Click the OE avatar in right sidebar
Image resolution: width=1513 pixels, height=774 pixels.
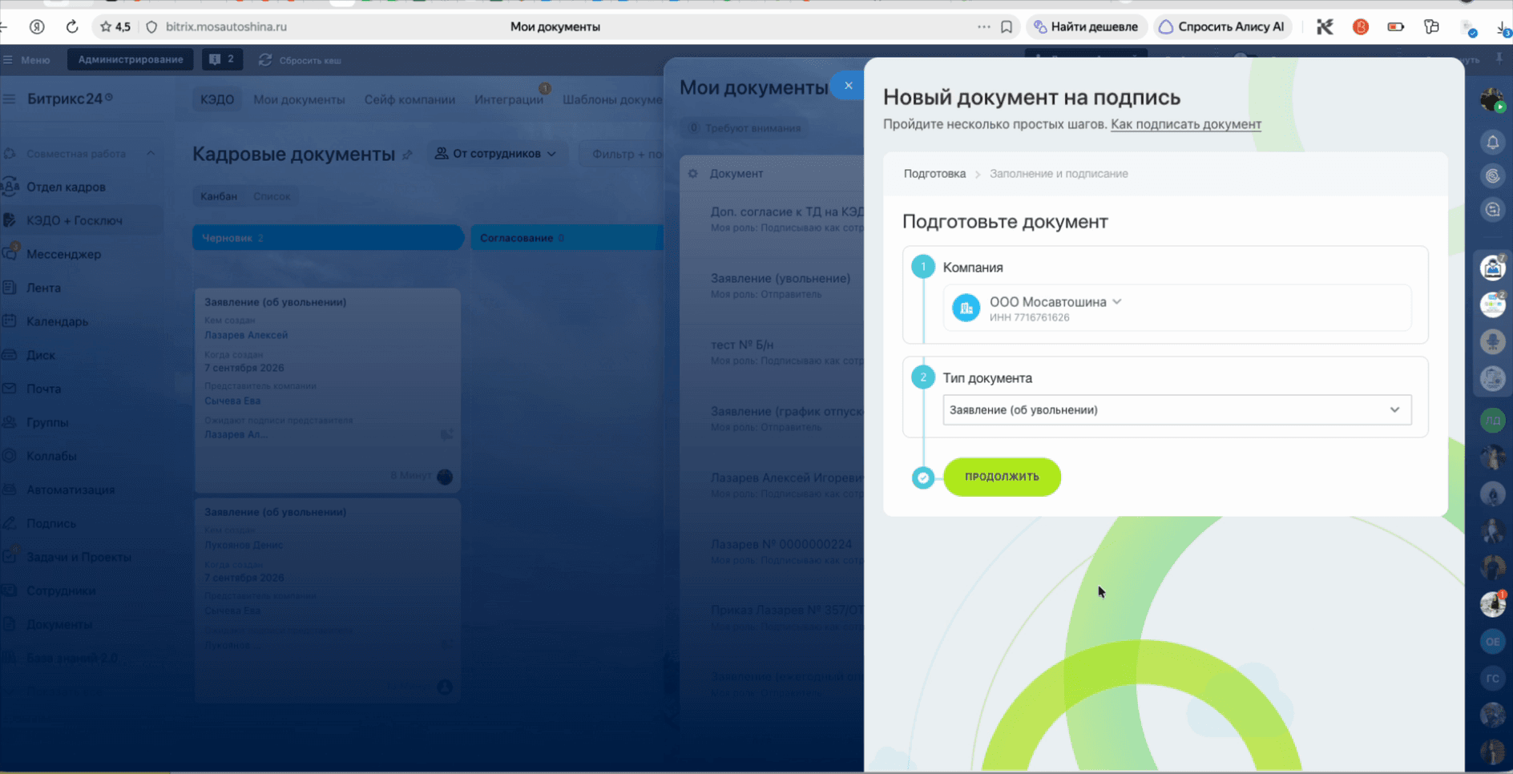pos(1492,641)
